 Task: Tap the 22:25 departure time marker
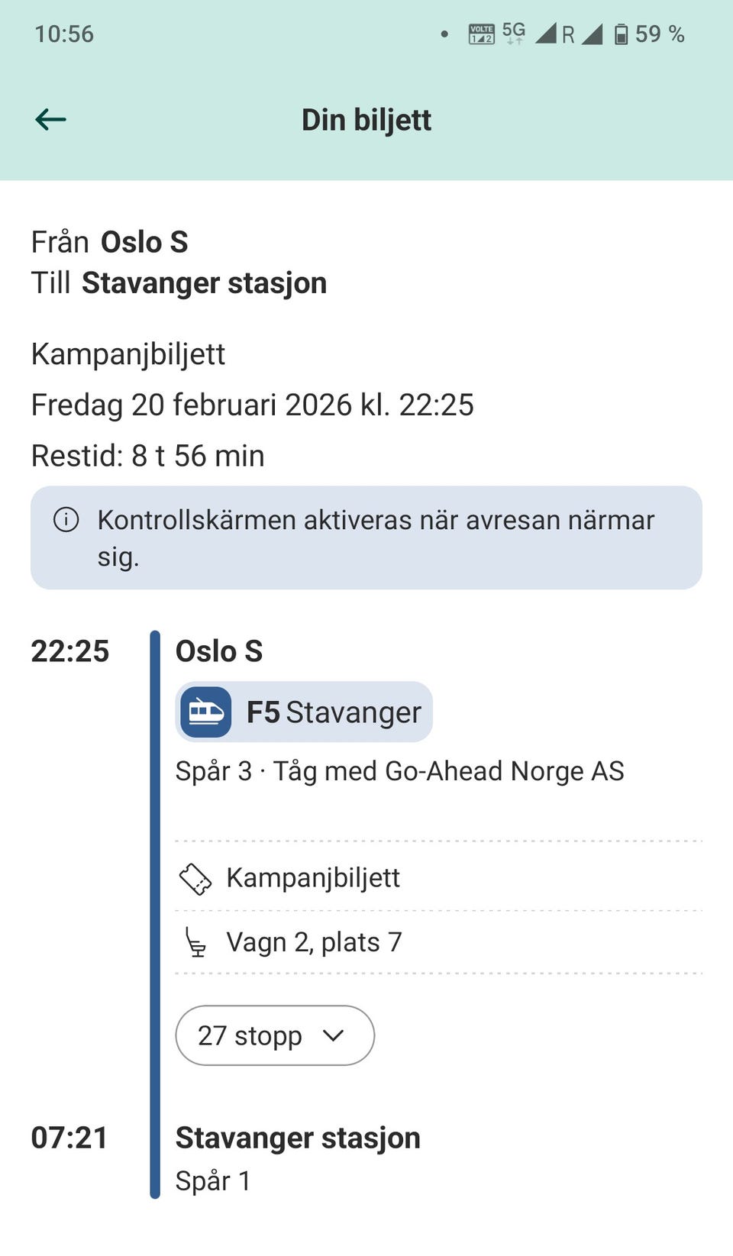pos(70,651)
